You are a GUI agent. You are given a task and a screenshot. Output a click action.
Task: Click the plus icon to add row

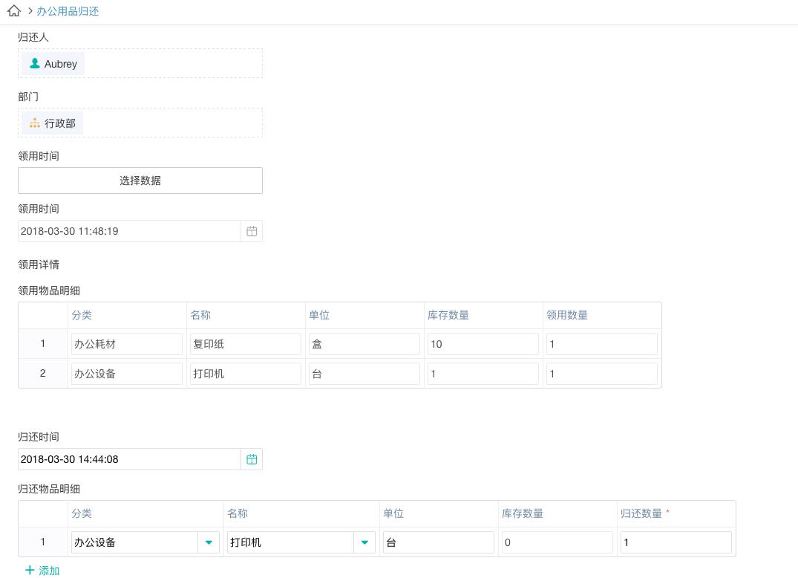30,570
